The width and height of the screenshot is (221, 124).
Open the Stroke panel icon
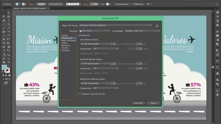point(218,31)
